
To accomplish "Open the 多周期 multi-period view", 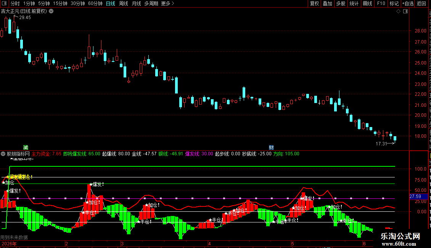I will coord(151,3).
